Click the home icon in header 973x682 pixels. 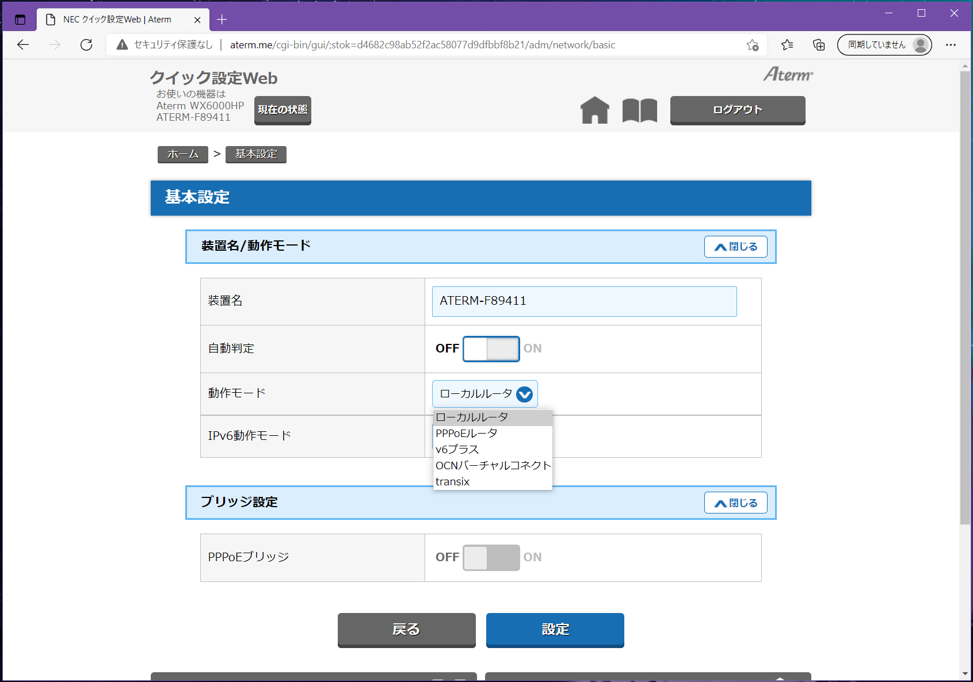(594, 110)
